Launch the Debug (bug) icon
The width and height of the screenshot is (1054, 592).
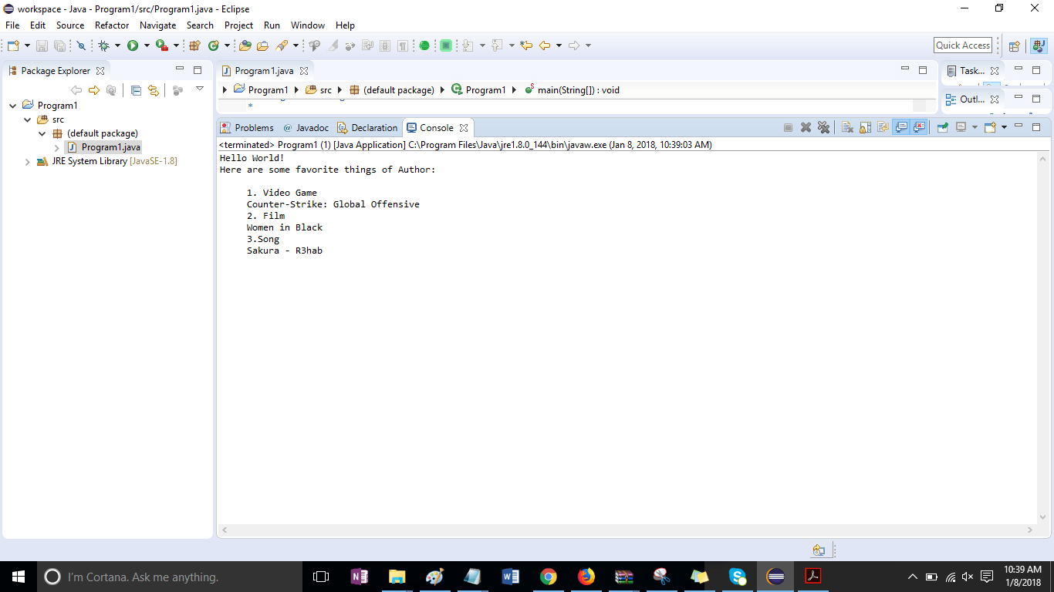[104, 45]
